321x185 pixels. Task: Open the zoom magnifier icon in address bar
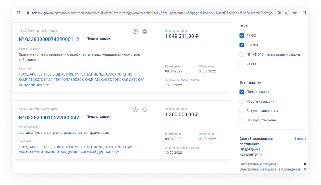(280, 13)
